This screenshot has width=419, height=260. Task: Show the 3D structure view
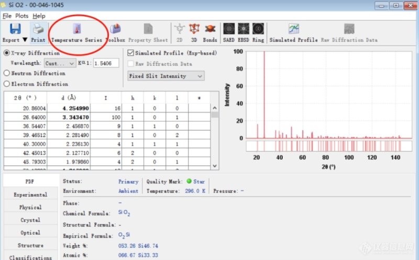pos(194,29)
